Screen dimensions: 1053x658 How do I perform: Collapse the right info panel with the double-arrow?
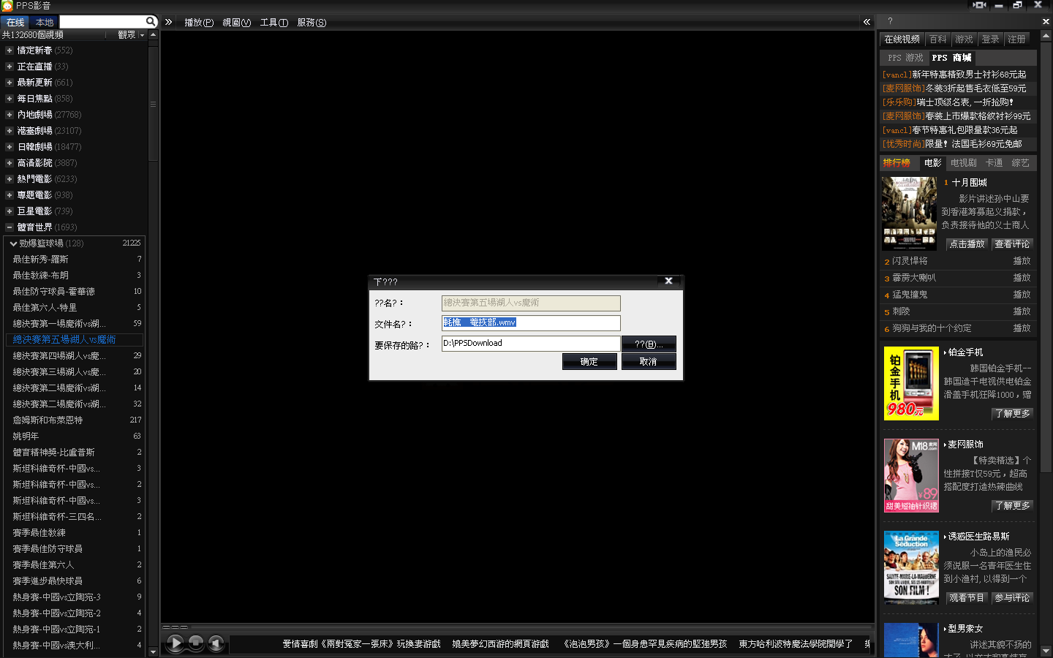[867, 22]
